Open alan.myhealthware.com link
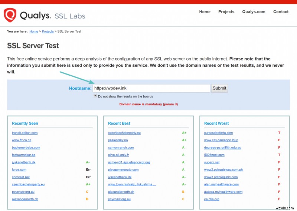Viewport: 297px width, 211px height. pyautogui.click(x=221, y=185)
